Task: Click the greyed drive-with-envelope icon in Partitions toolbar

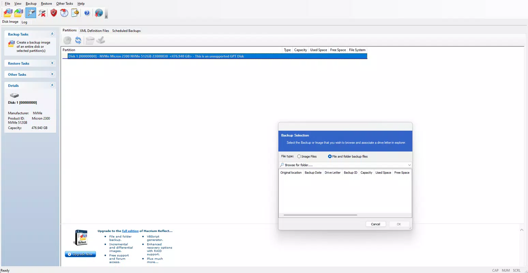Action: click(x=90, y=40)
